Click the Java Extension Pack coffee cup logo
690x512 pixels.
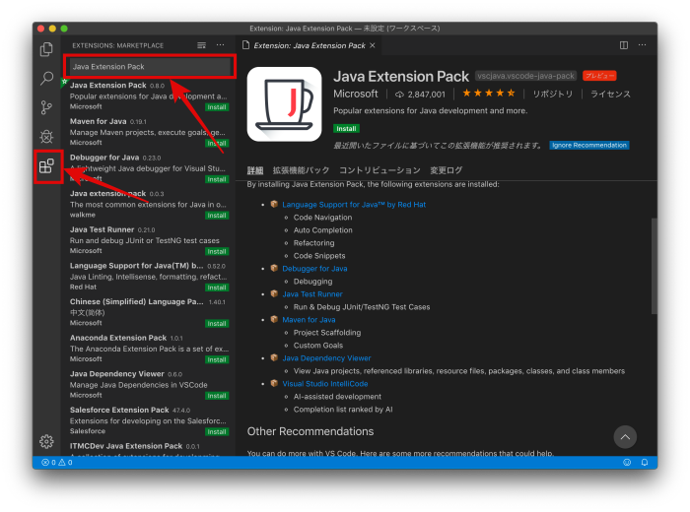tap(284, 104)
